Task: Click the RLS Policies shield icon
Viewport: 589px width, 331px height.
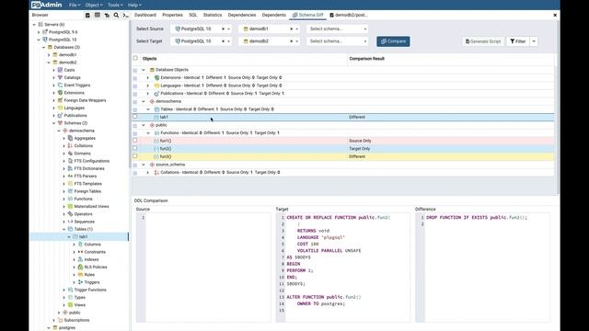Action: pyautogui.click(x=80, y=267)
